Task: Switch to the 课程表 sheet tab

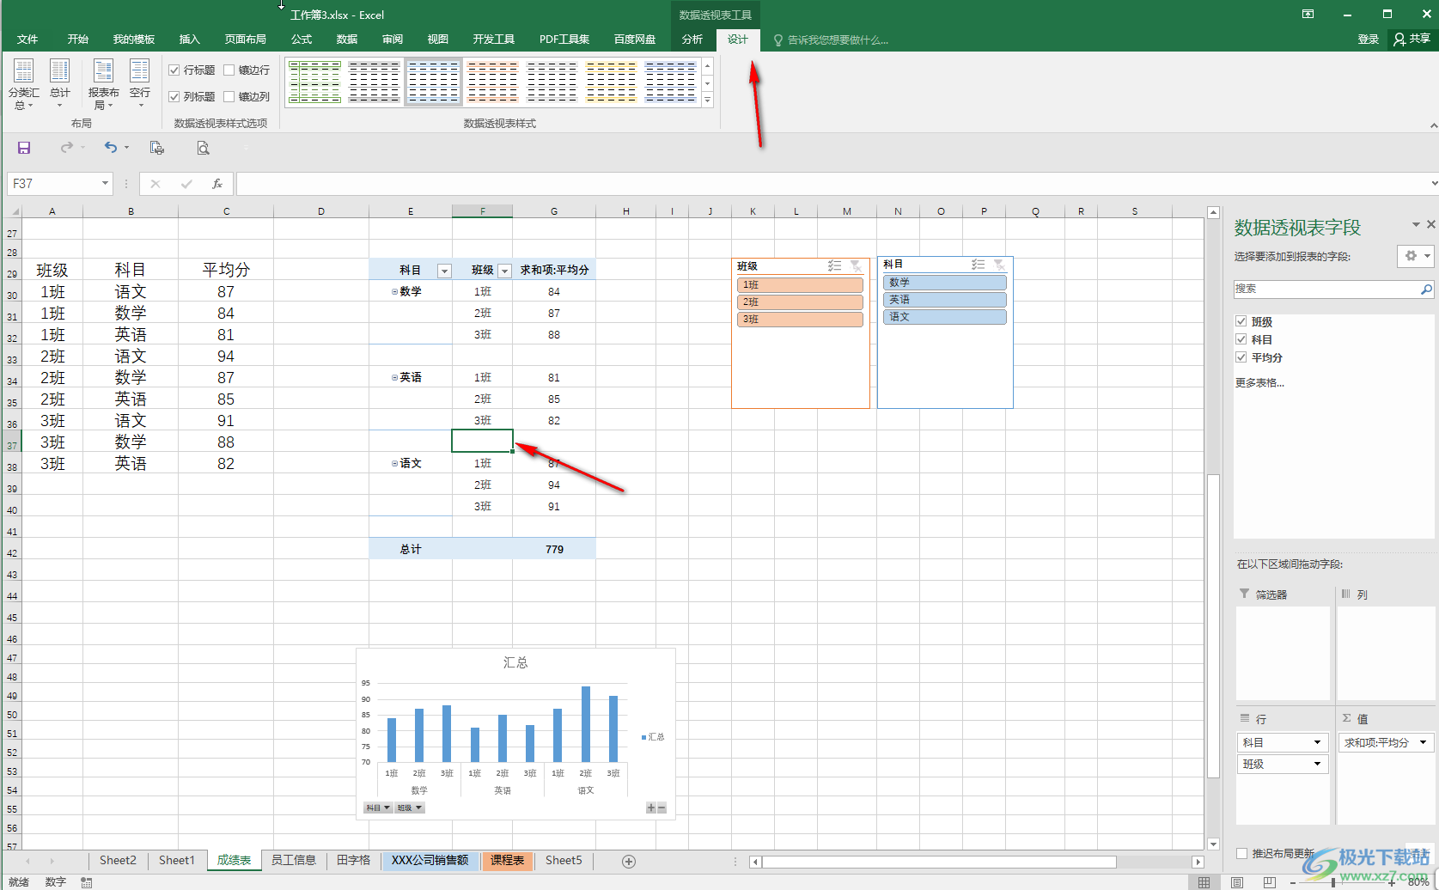Action: [x=508, y=861]
